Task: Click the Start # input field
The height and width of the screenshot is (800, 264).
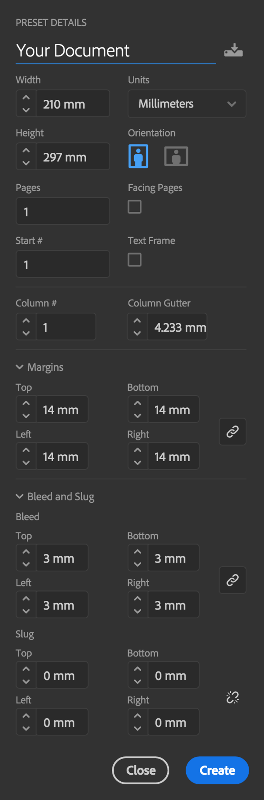Action: click(x=63, y=264)
